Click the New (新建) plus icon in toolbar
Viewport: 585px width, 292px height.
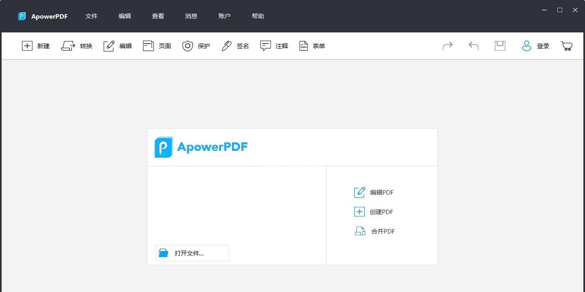pos(27,46)
